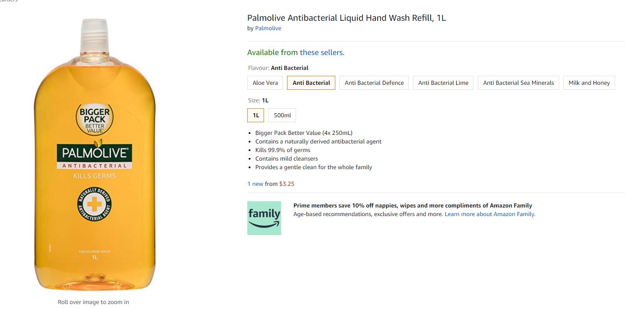Image resolution: width=625 pixels, height=309 pixels.
Task: Open the Palmolive brand link
Action: point(268,28)
